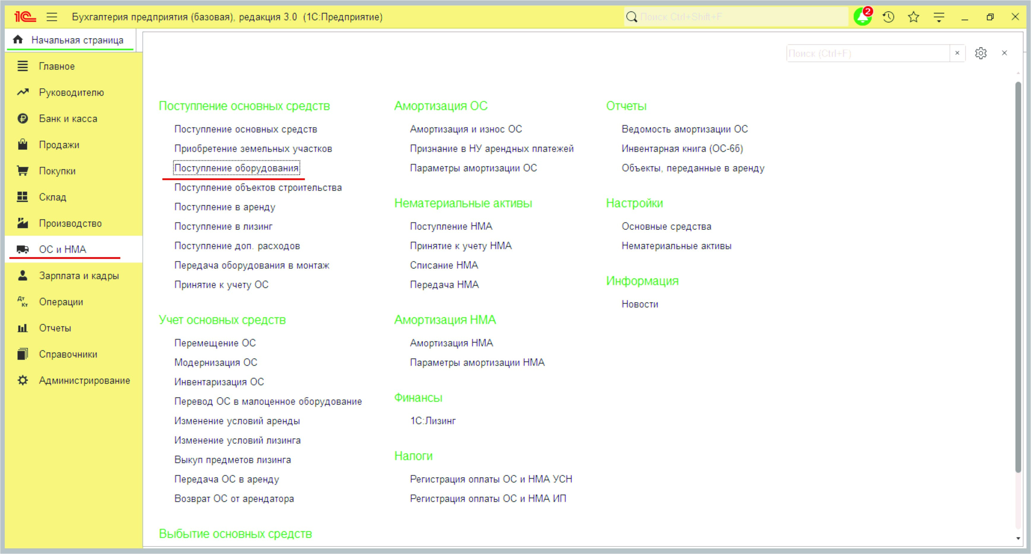This screenshot has height=554, width=1031.
Task: Click the Банк и касса ruble icon
Action: pyautogui.click(x=23, y=118)
